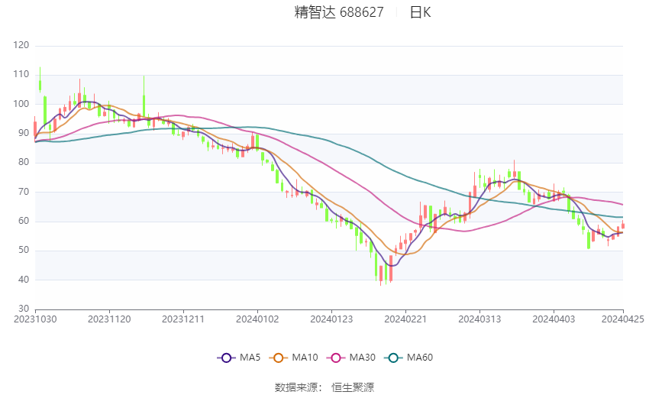
Task: Click the y-axis value 40
Action: click(x=24, y=280)
